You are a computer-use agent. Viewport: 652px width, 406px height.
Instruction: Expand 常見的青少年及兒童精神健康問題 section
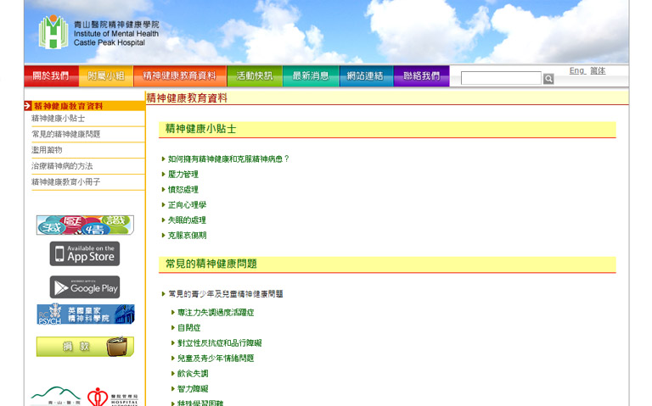pyautogui.click(x=225, y=294)
